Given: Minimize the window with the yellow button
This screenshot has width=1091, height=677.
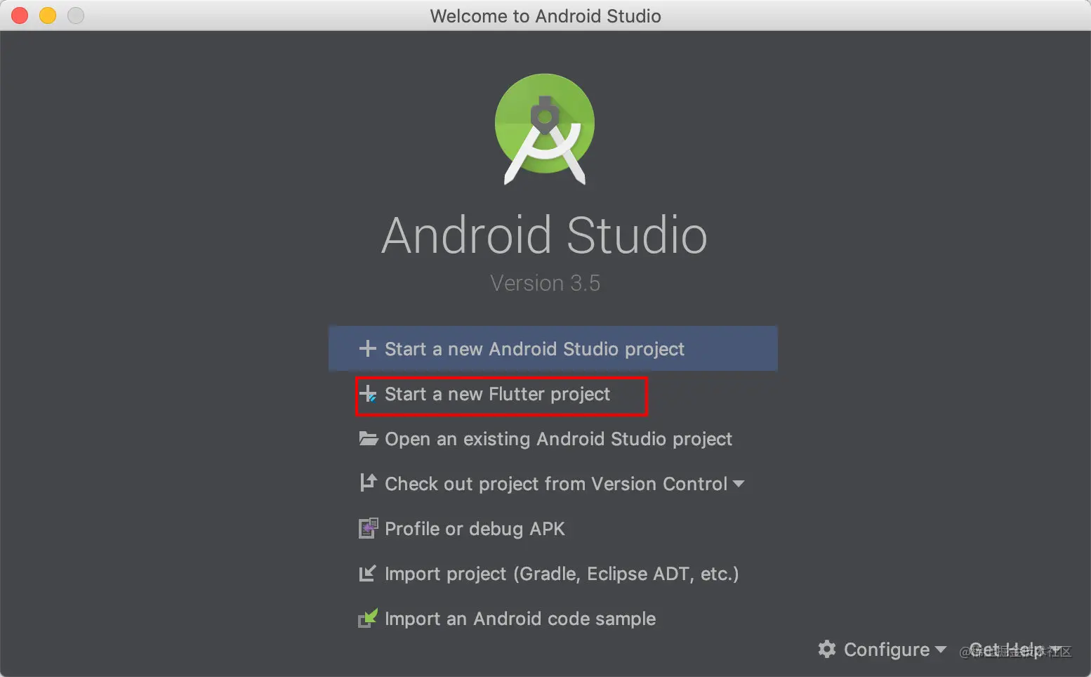Looking at the screenshot, I should (x=48, y=15).
